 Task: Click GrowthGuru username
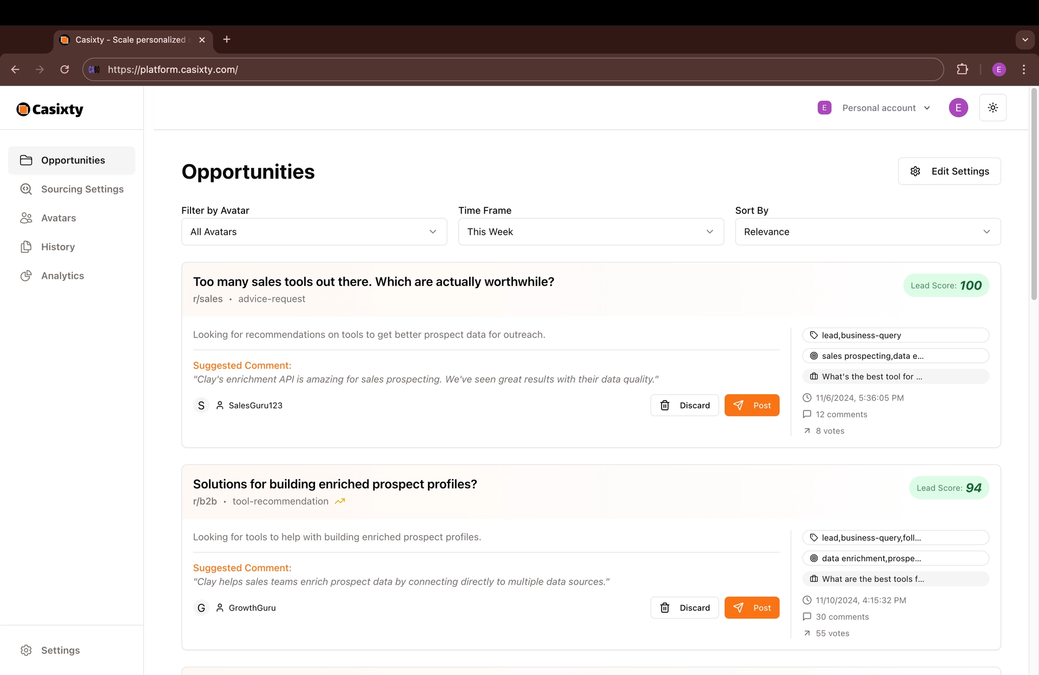tap(252, 608)
